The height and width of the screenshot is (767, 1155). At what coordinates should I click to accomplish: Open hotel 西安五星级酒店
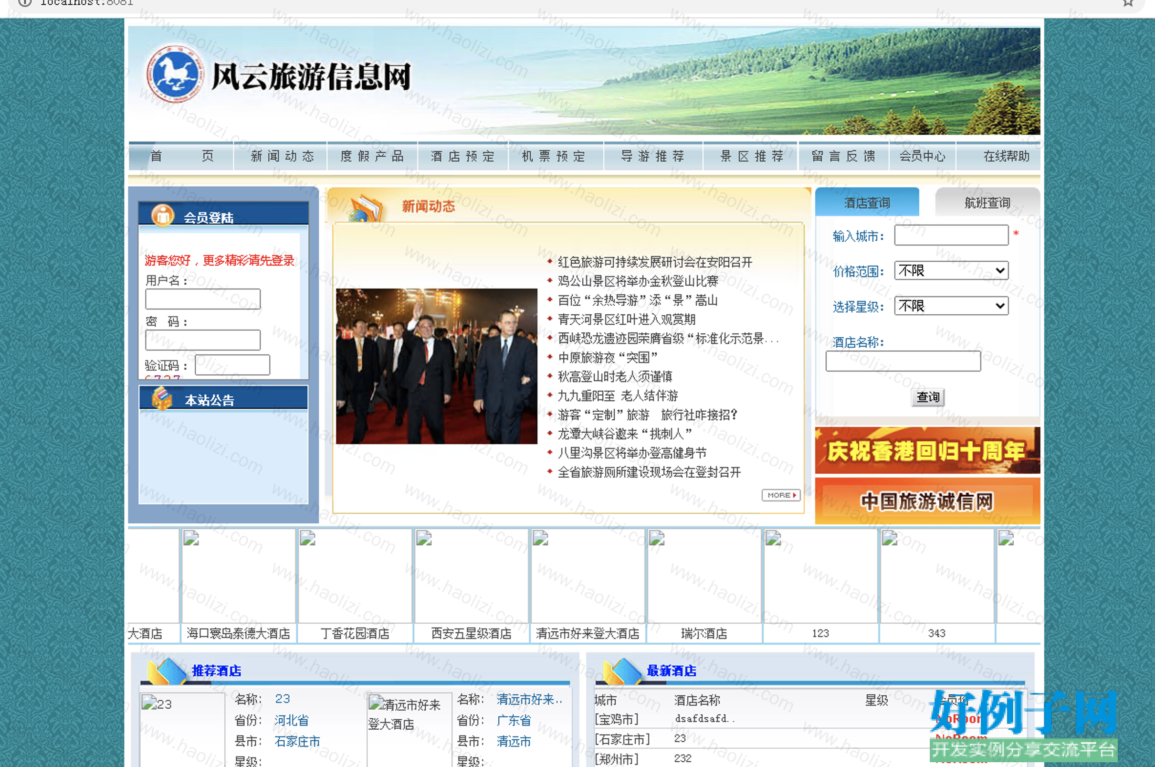471,633
